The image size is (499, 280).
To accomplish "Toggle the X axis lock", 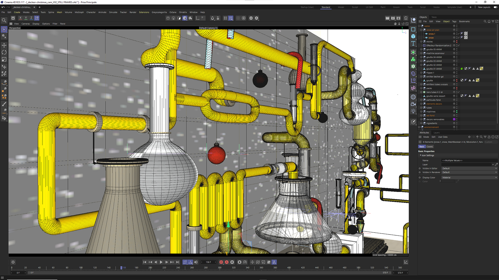I will [x=20, y=18].
